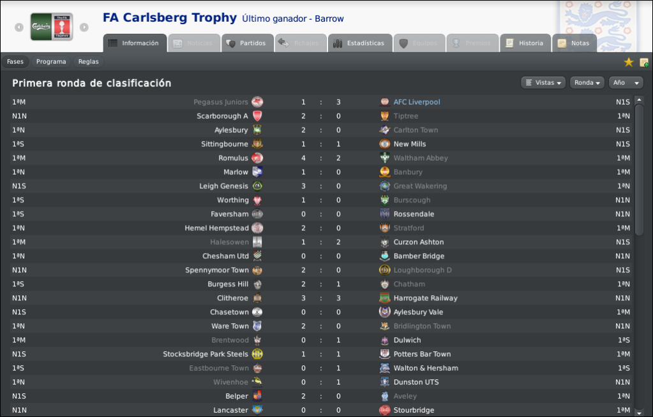Click the Scarborough A club badge

click(x=257, y=116)
